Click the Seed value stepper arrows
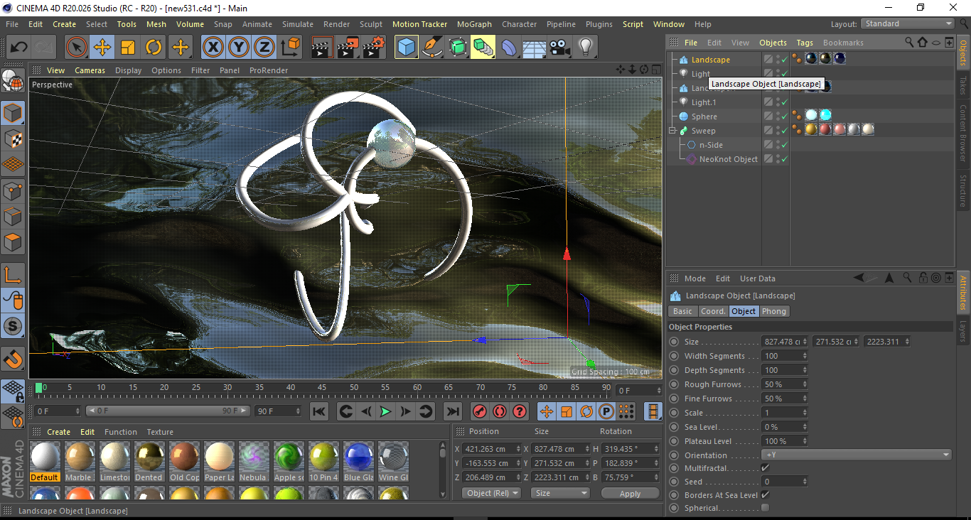971x520 pixels. (x=805, y=482)
